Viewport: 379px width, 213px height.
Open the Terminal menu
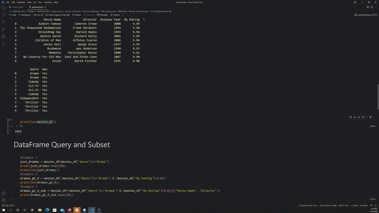coord(48,2)
